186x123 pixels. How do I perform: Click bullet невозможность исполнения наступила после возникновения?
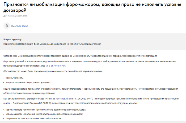pyautogui.click(x=46, y=110)
